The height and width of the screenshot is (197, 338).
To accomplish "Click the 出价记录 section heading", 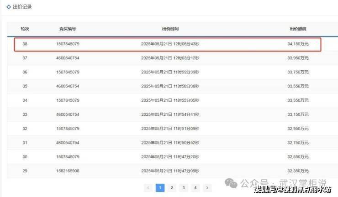I will pos(22,7).
